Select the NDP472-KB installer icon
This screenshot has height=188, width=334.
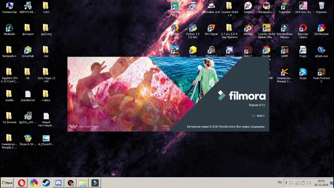point(28,8)
